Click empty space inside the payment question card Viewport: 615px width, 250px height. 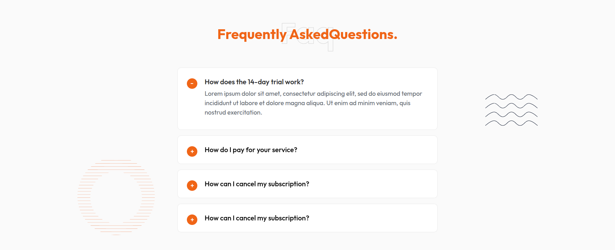coord(366,150)
